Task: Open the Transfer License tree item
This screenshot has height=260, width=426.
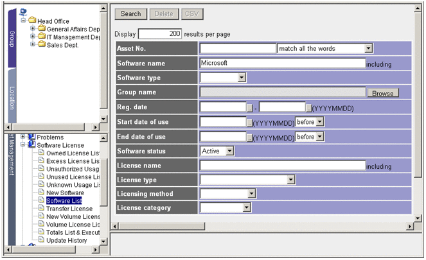Action: coord(69,209)
